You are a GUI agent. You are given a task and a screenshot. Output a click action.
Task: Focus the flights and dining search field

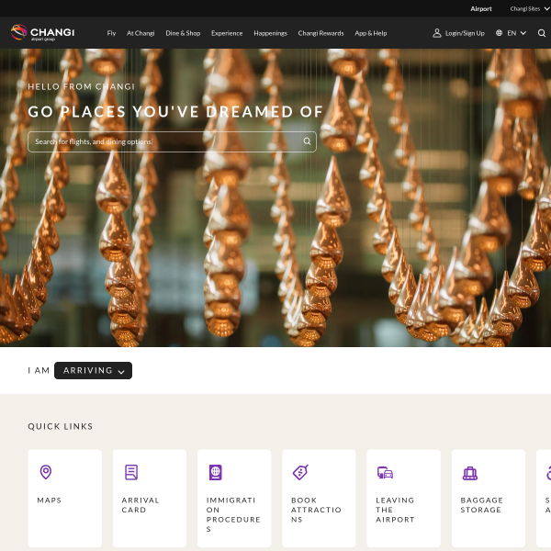(x=172, y=141)
